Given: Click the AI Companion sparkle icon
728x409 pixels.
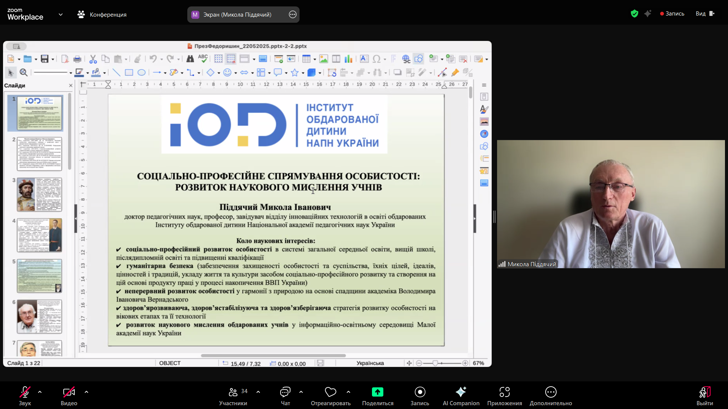Looking at the screenshot, I should click(x=461, y=392).
